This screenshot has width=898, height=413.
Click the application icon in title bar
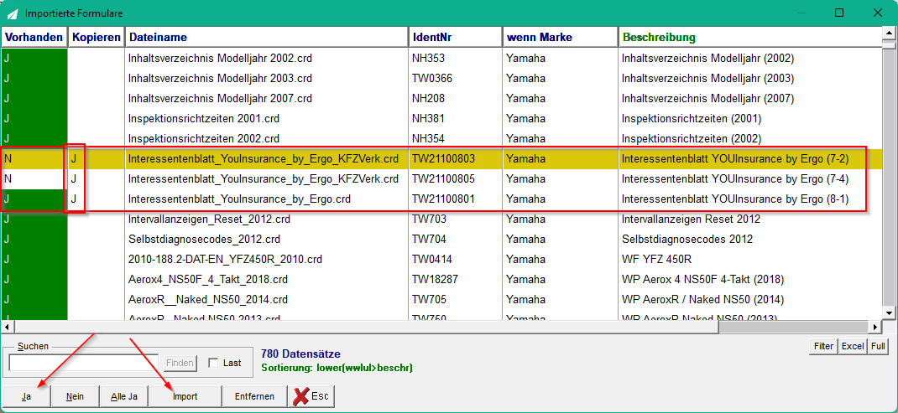point(12,13)
